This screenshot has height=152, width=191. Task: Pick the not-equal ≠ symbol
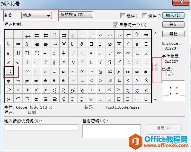tap(73, 80)
